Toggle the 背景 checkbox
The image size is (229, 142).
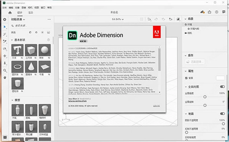point(186,78)
